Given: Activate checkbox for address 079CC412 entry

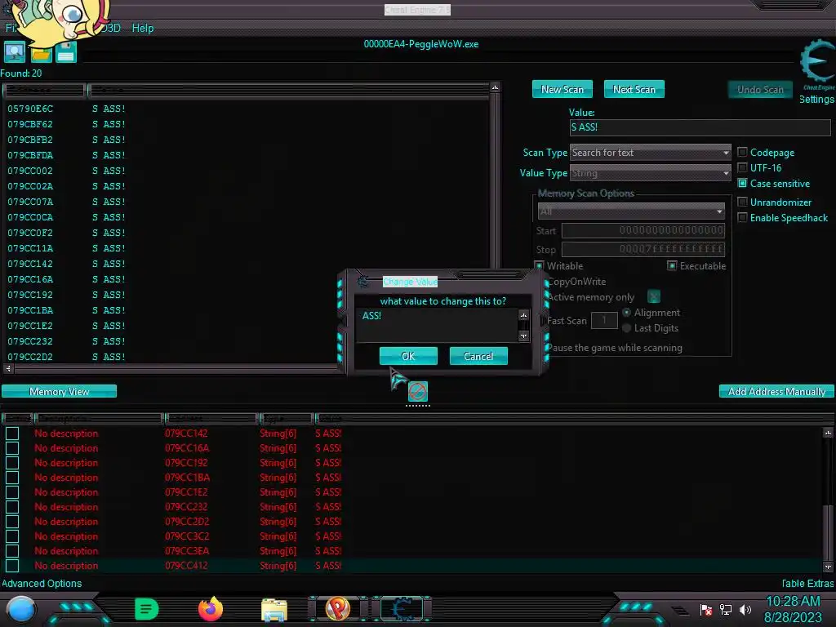Looking at the screenshot, I should tap(12, 565).
